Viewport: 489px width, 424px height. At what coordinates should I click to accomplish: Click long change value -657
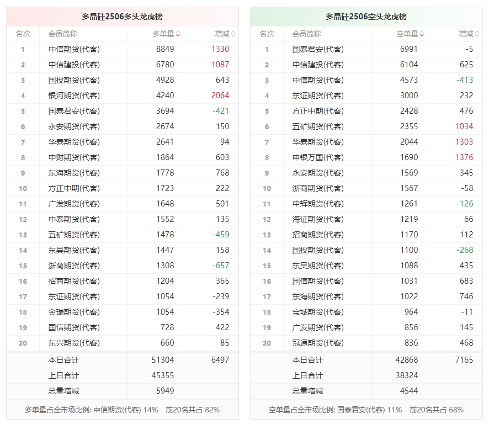click(x=221, y=266)
